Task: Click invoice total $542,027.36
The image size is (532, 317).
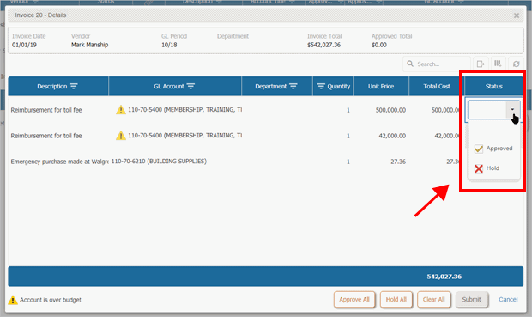Action: pyautogui.click(x=323, y=45)
